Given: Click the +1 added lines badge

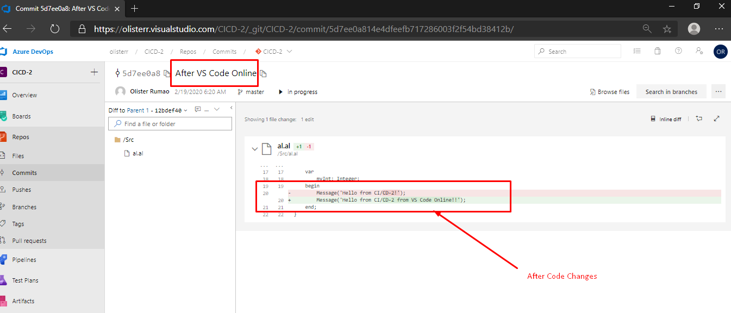Looking at the screenshot, I should [x=298, y=147].
